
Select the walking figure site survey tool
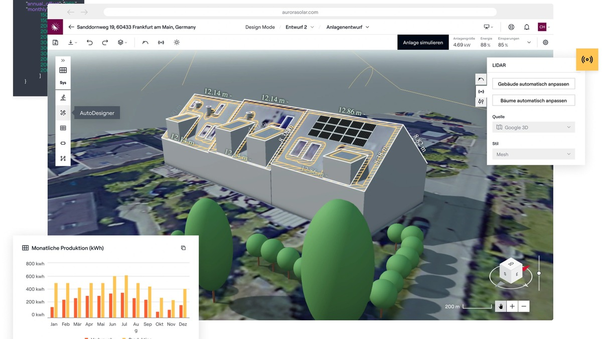(x=63, y=97)
